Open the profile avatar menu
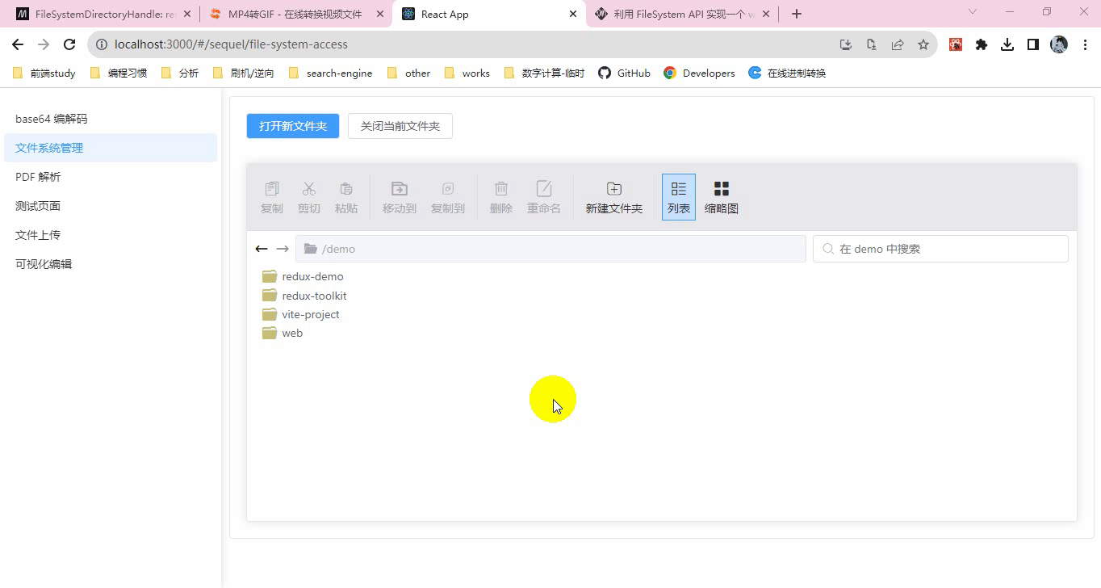Viewport: 1101px width, 588px height. (1059, 44)
